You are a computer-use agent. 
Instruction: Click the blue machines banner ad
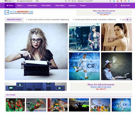click(36, 86)
